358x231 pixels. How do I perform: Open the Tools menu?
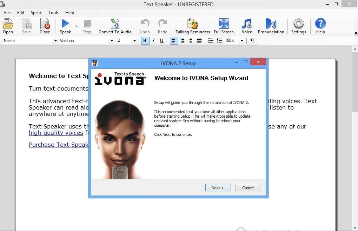click(53, 13)
